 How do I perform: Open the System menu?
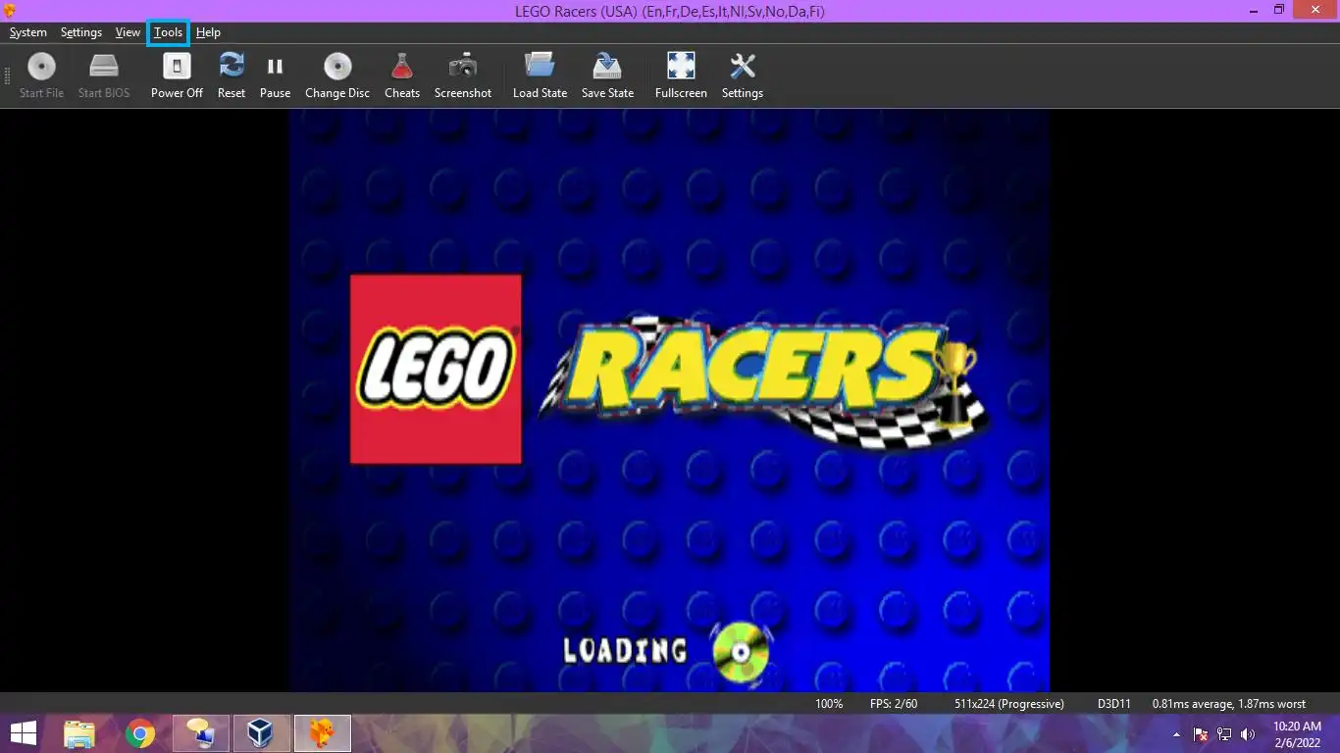pyautogui.click(x=28, y=32)
